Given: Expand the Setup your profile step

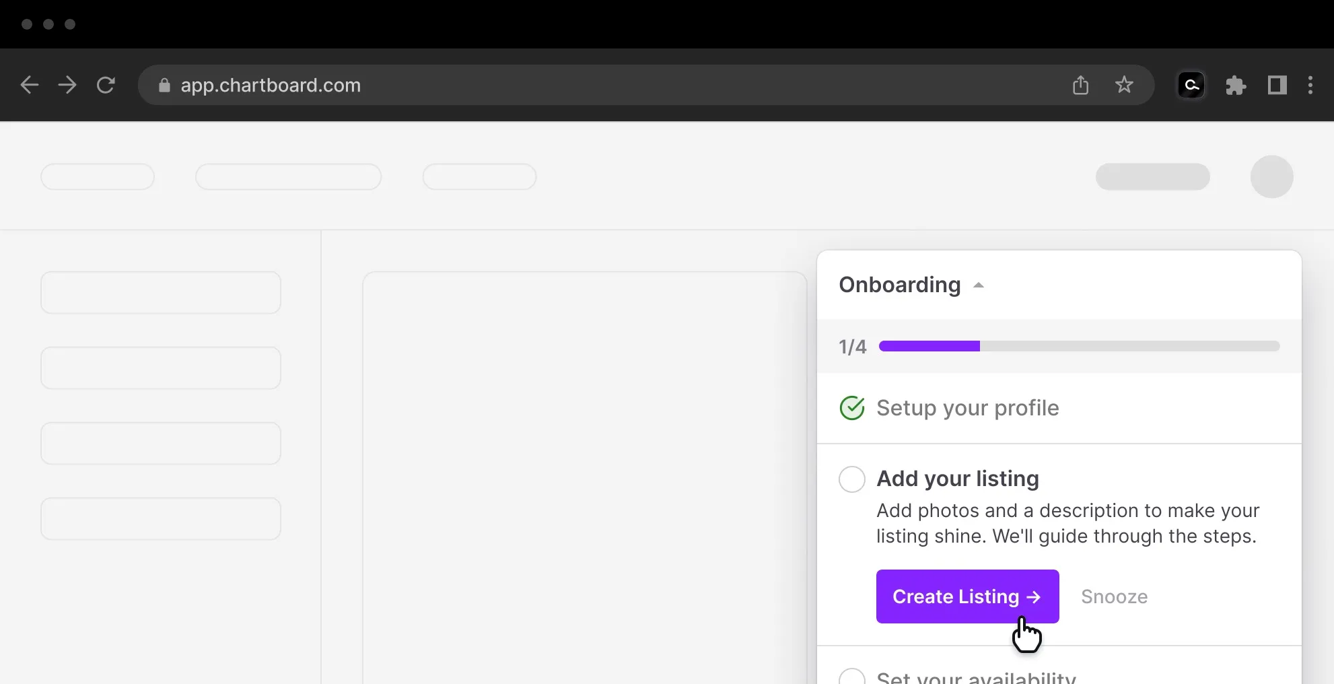Looking at the screenshot, I should (x=967, y=408).
